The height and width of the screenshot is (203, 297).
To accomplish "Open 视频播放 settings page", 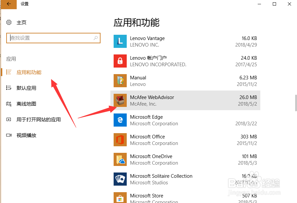I will click(x=26, y=135).
